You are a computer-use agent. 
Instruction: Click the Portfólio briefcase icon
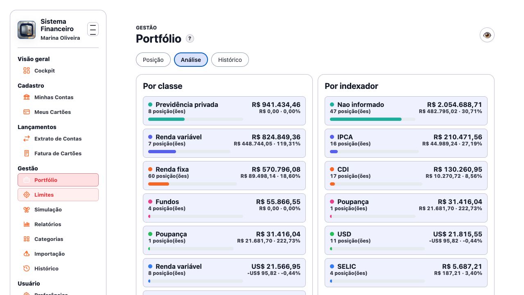point(27,180)
